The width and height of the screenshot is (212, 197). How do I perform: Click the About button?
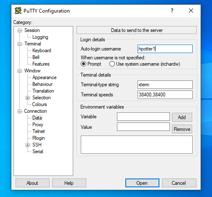[x=32, y=183]
